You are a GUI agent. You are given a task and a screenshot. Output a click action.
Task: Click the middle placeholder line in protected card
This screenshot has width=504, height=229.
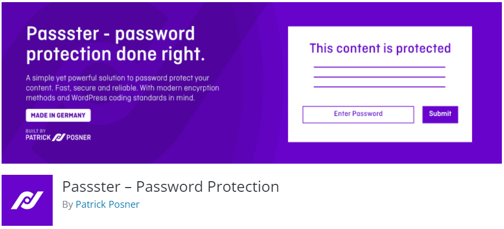(x=379, y=77)
